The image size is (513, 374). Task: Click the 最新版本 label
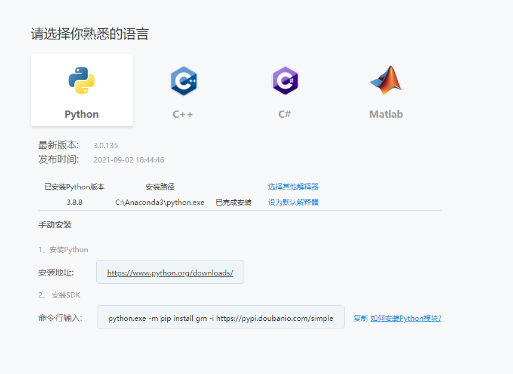(x=59, y=145)
